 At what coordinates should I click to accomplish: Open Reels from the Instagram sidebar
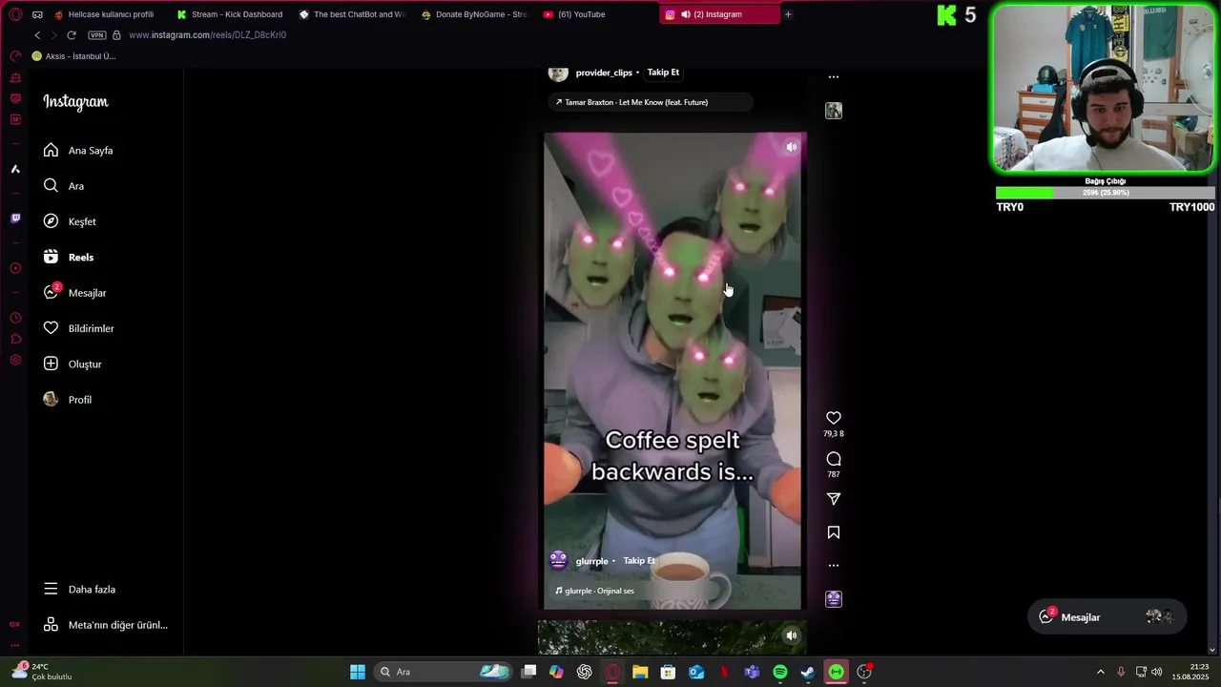[x=69, y=257]
